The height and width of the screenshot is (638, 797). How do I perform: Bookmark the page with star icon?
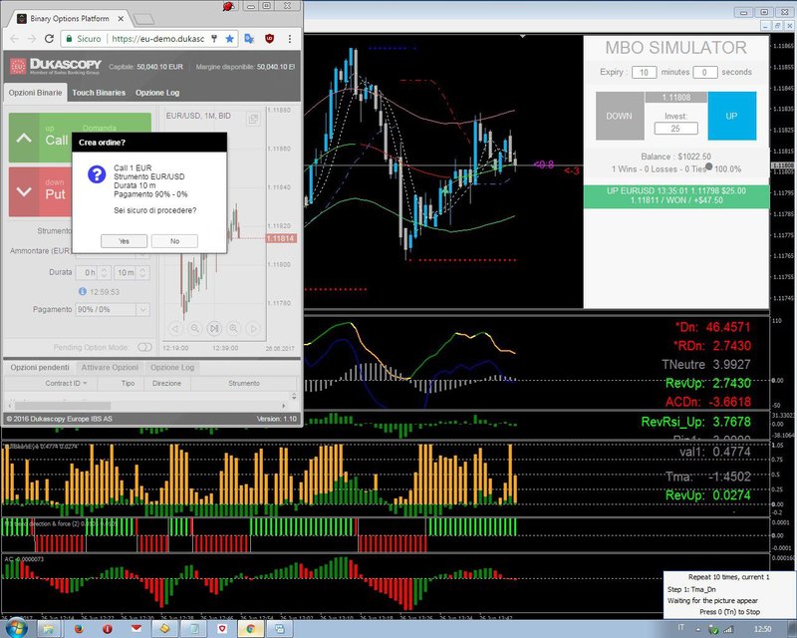point(230,39)
